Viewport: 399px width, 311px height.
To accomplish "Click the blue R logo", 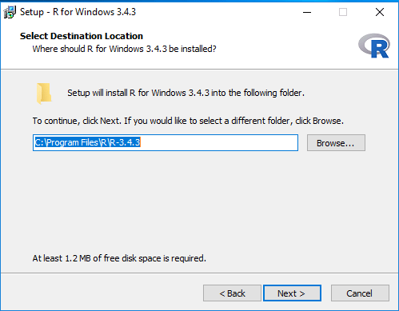I will click(374, 46).
